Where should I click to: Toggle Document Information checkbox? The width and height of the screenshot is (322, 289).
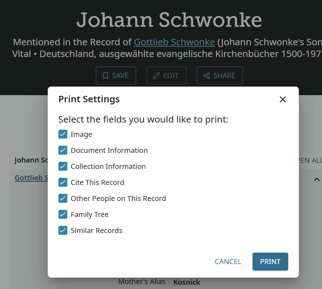(63, 150)
